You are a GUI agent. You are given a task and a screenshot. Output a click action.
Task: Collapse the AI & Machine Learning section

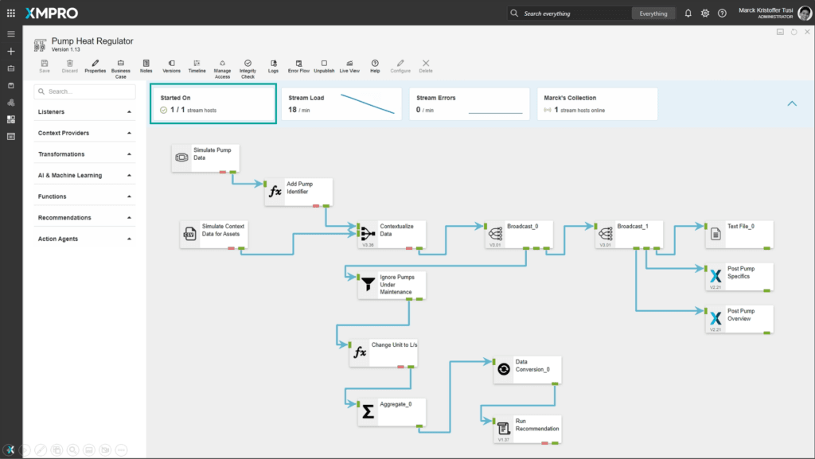pos(130,176)
